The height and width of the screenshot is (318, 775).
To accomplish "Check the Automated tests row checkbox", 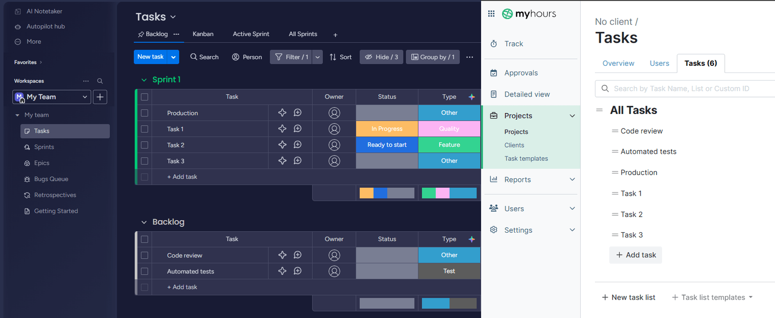I will [x=145, y=271].
